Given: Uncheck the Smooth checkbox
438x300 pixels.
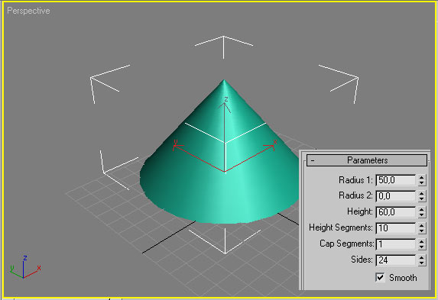Looking at the screenshot, I should (380, 277).
